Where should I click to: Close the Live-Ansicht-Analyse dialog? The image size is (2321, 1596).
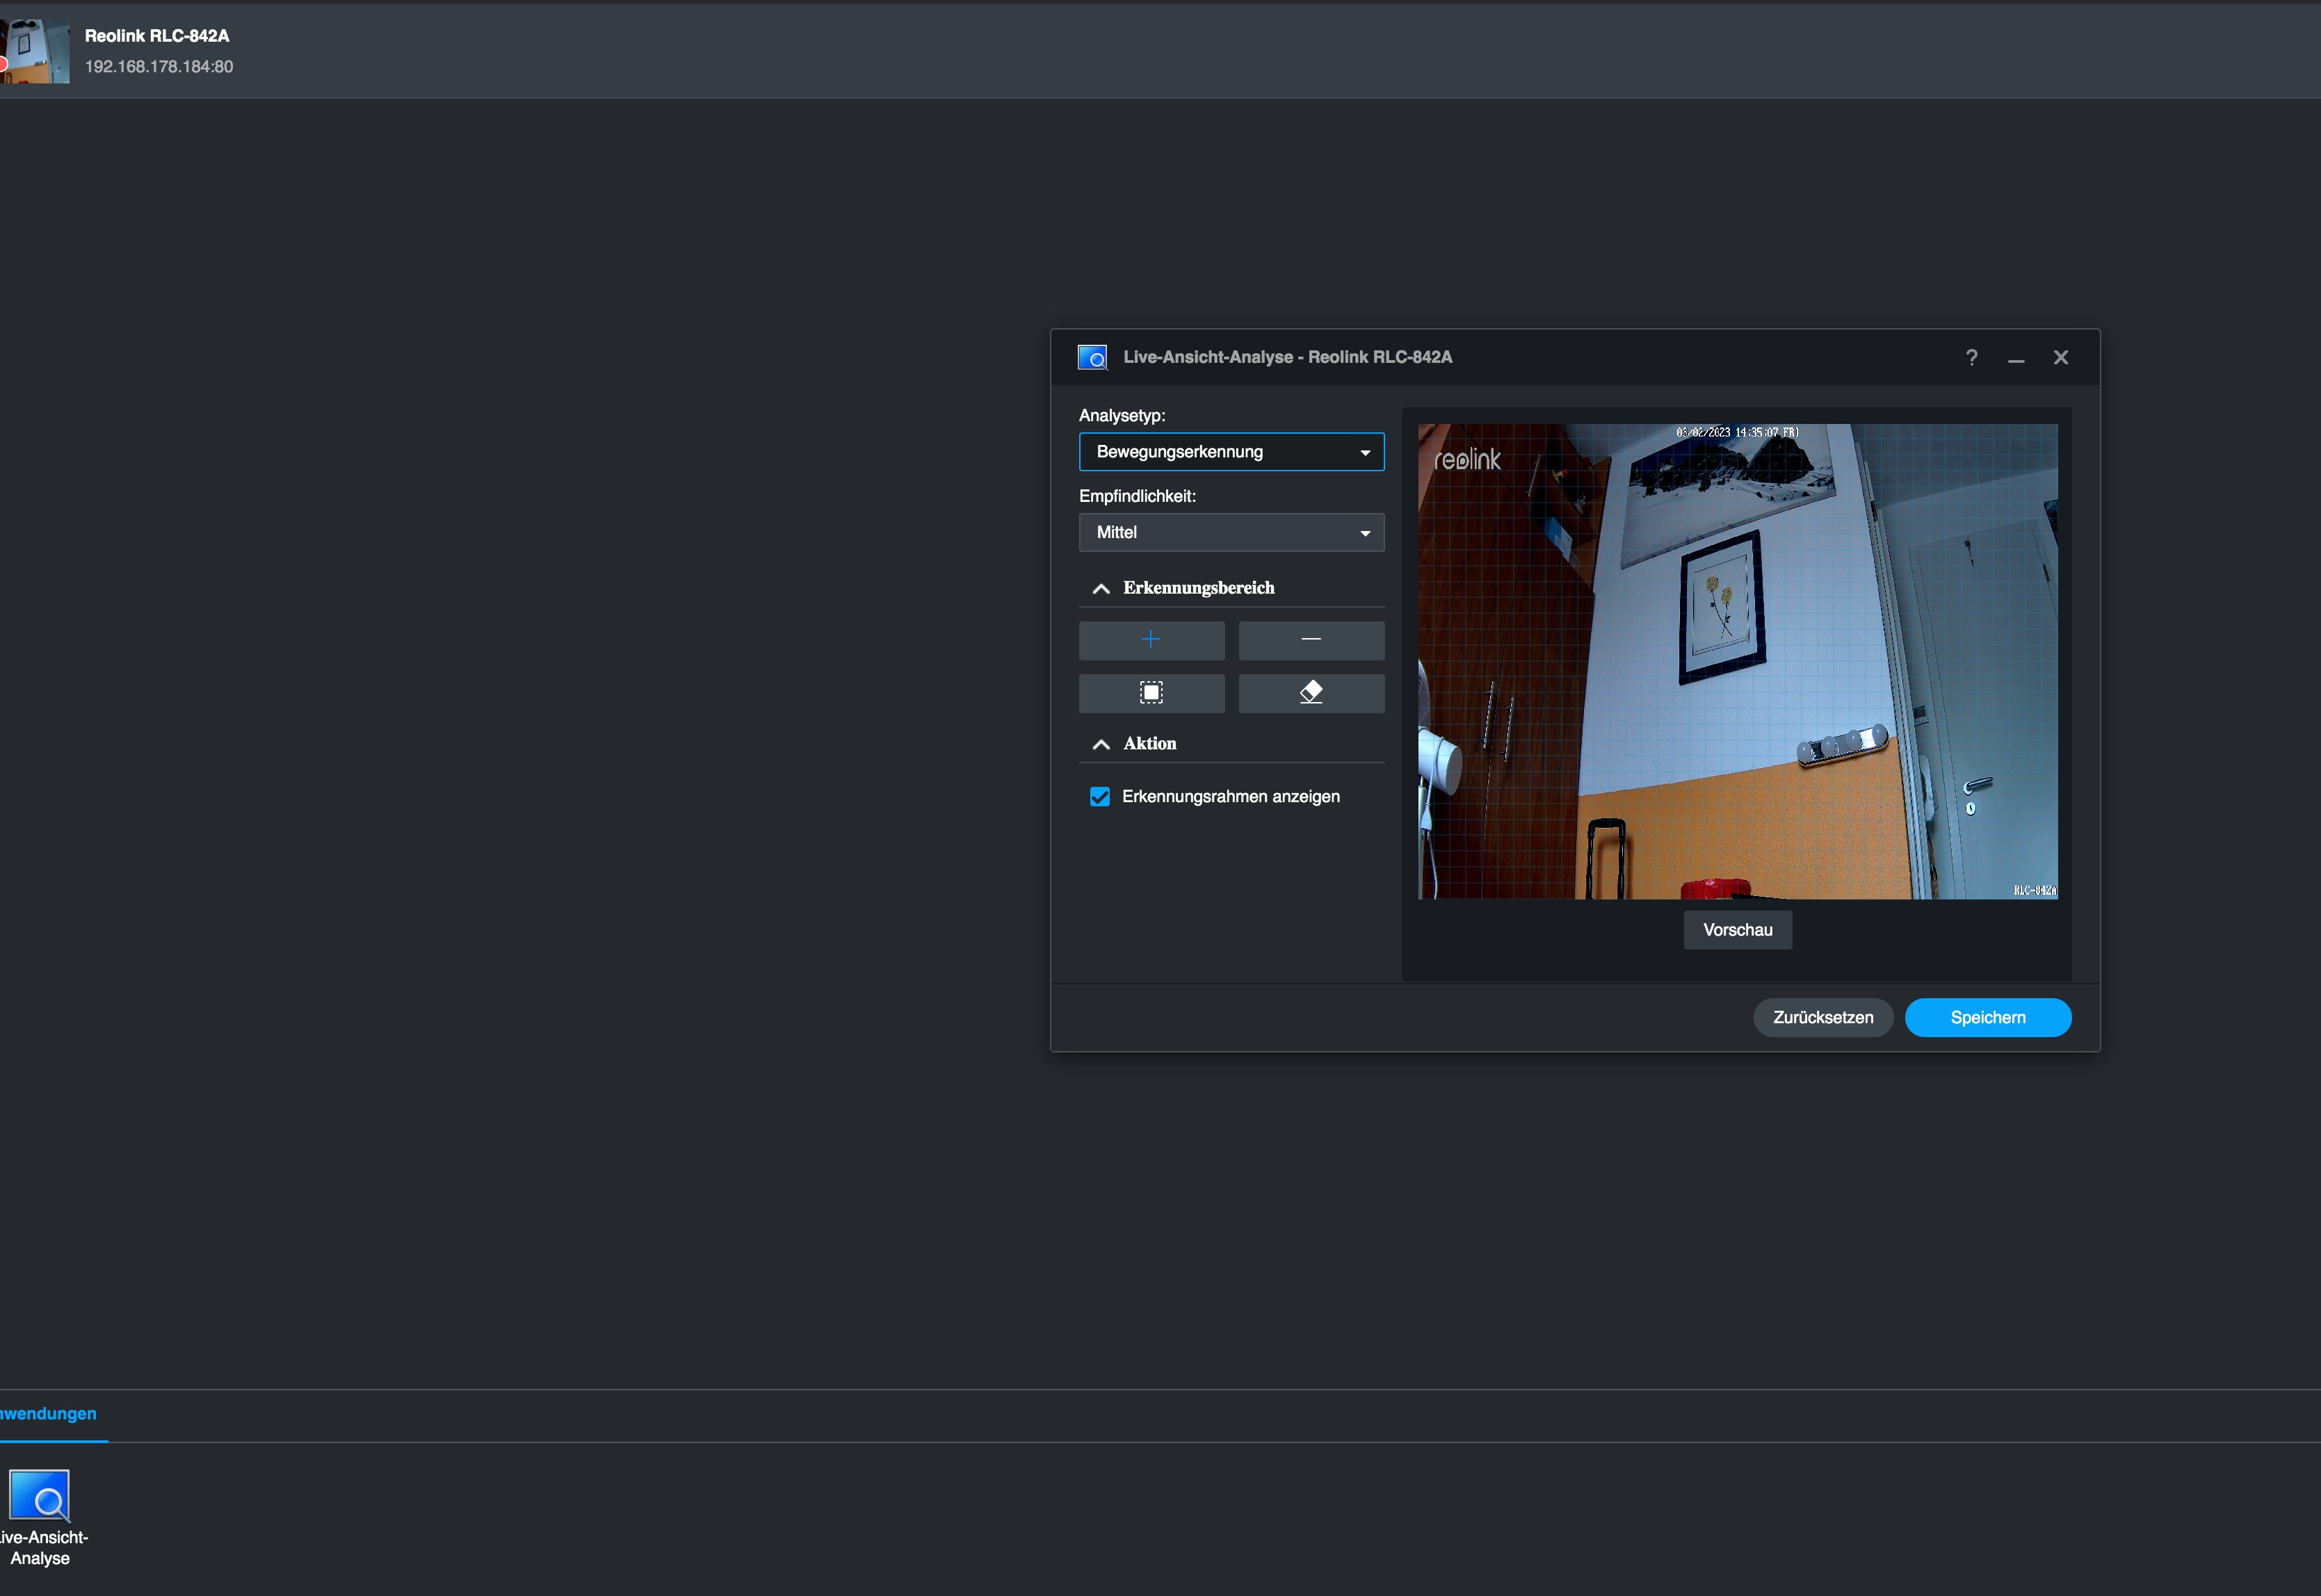click(2061, 358)
